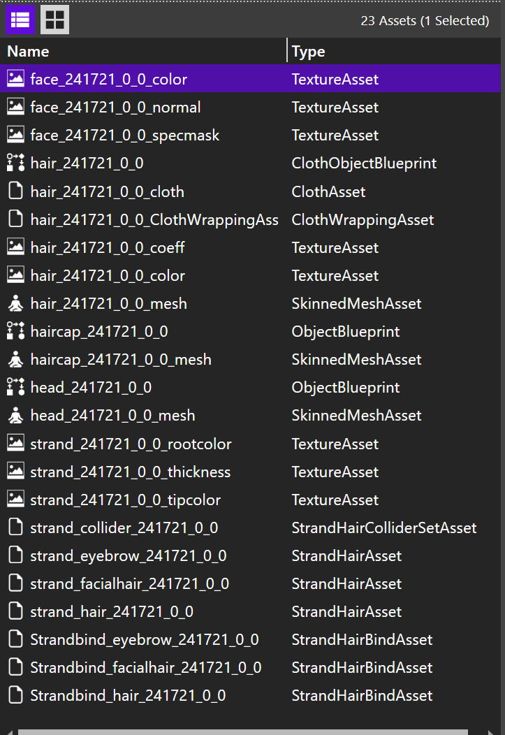
Task: Click file icon of strand_collider_241721_0_0
Action: click(15, 527)
